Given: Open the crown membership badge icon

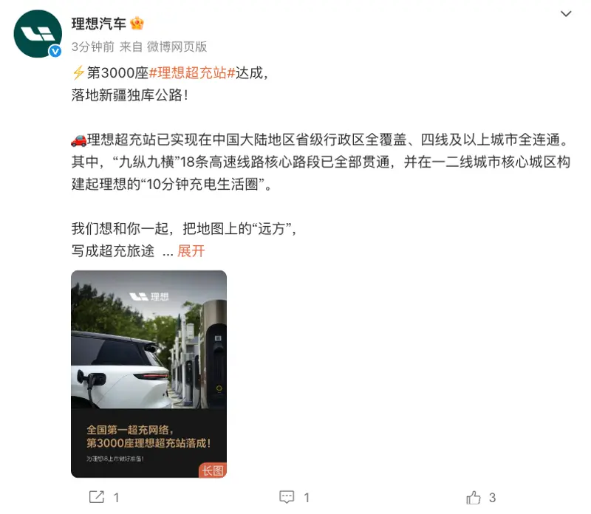Looking at the screenshot, I should coord(137,24).
